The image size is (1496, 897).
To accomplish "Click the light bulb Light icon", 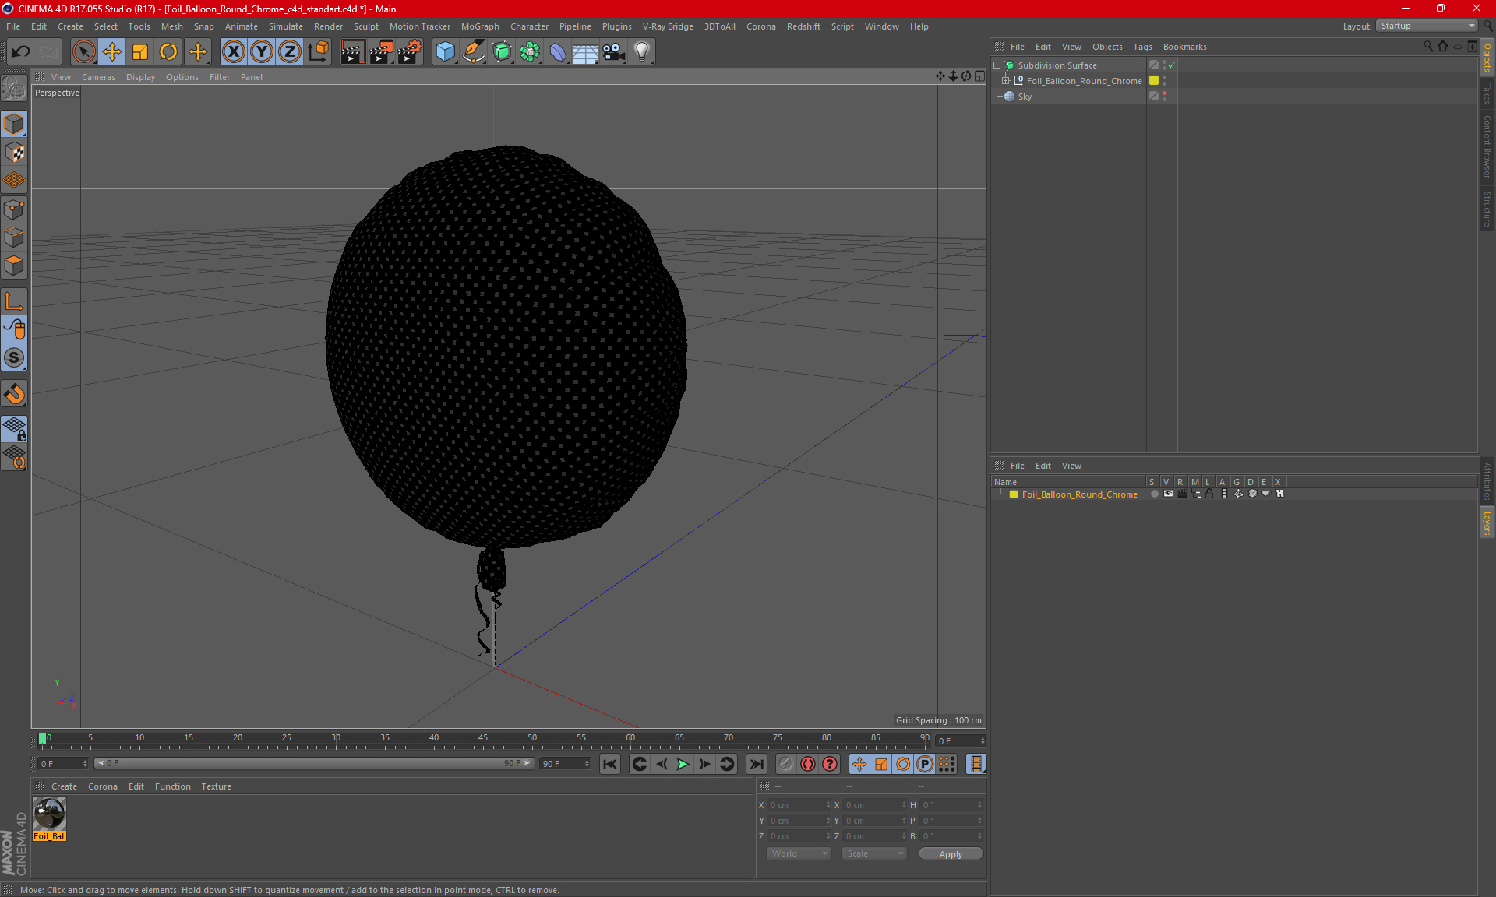I will [x=641, y=52].
